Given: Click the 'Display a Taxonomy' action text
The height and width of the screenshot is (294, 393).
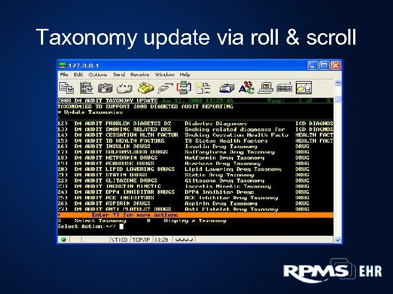Looking at the screenshot, I should click(195, 220).
